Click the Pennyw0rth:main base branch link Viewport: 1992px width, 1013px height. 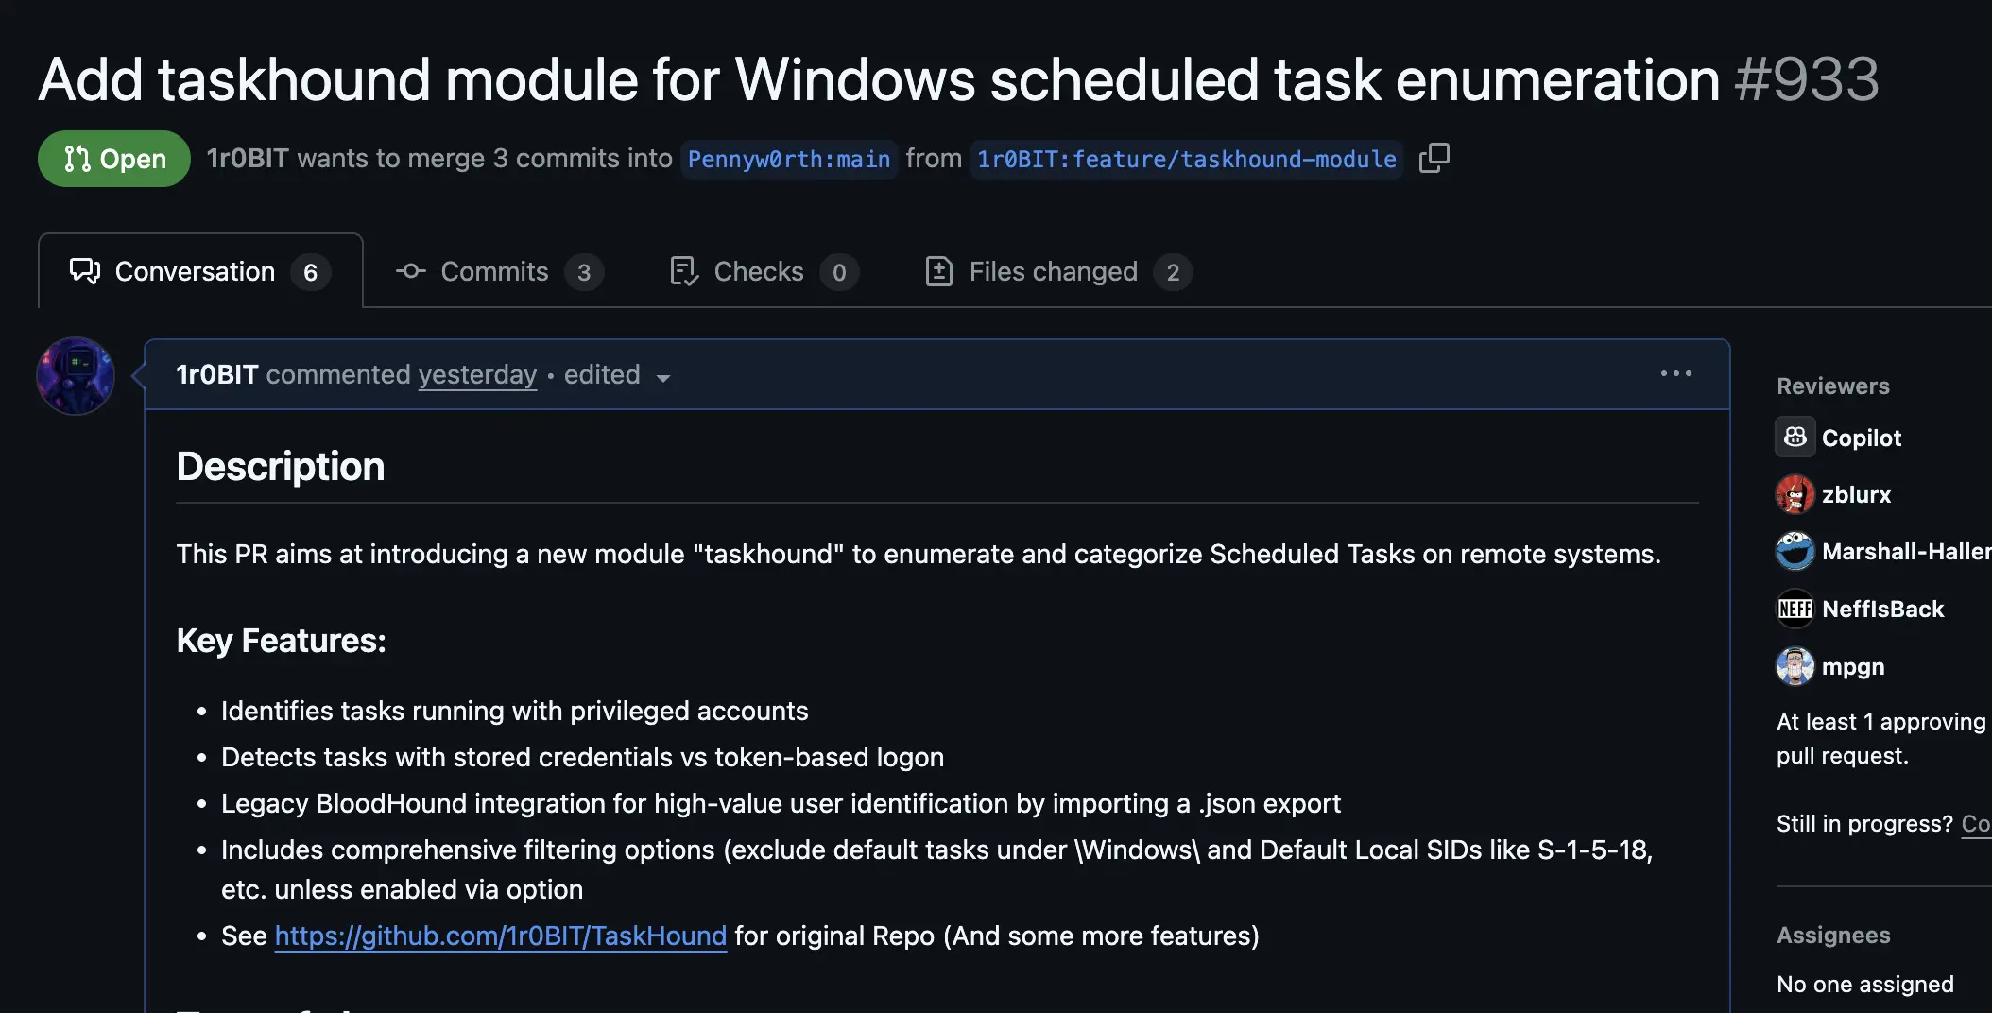point(788,159)
